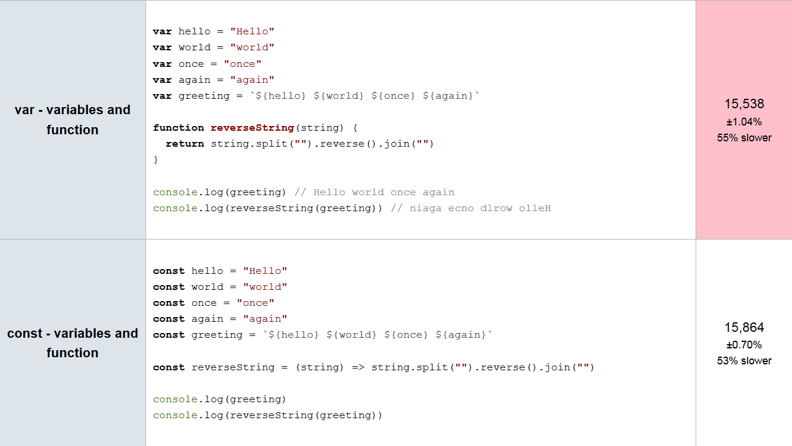Click the "// niaga ecno dlrow olleH" comment
Screen dimensions: 792x446
pyautogui.click(x=471, y=208)
